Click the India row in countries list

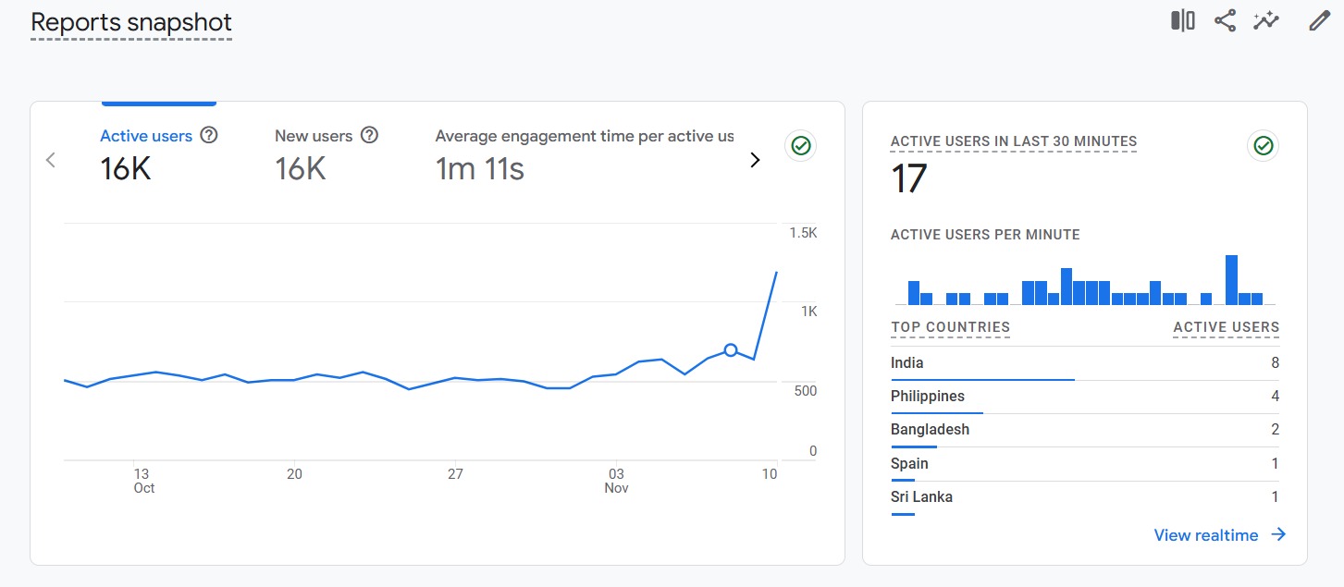point(1084,363)
